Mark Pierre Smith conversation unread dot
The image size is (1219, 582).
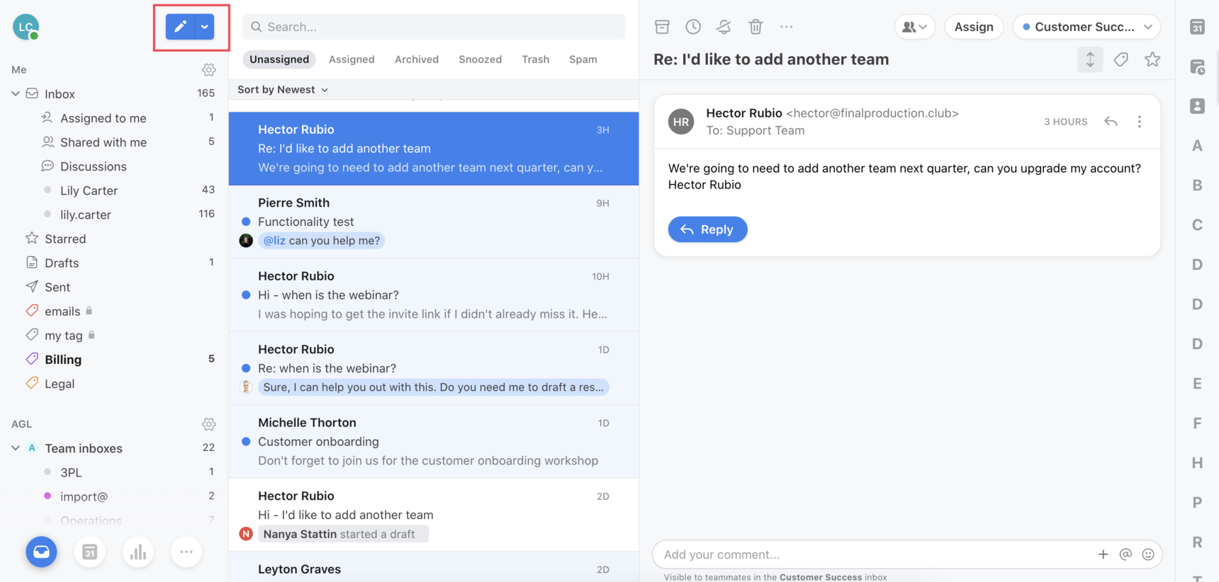coord(246,222)
